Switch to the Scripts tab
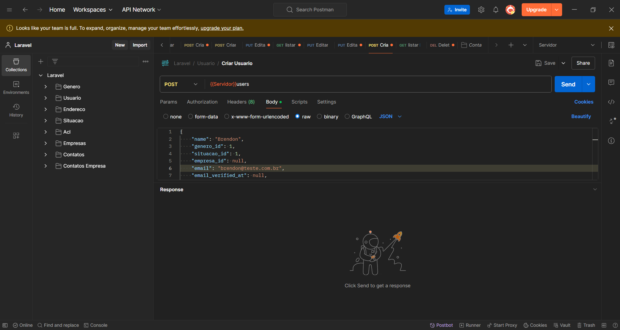This screenshot has height=330, width=620. click(x=299, y=102)
